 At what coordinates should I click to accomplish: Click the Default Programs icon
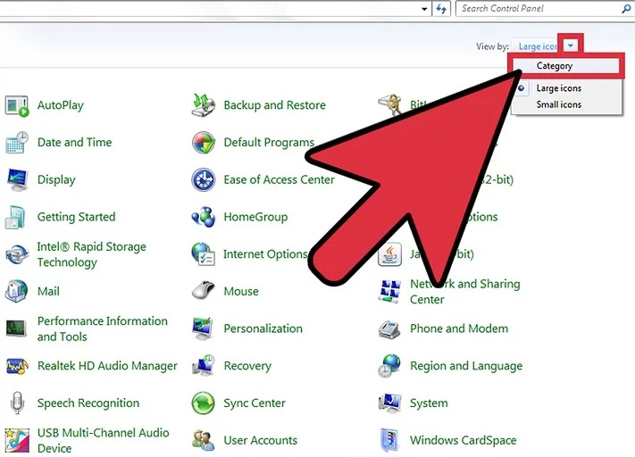pos(204,143)
